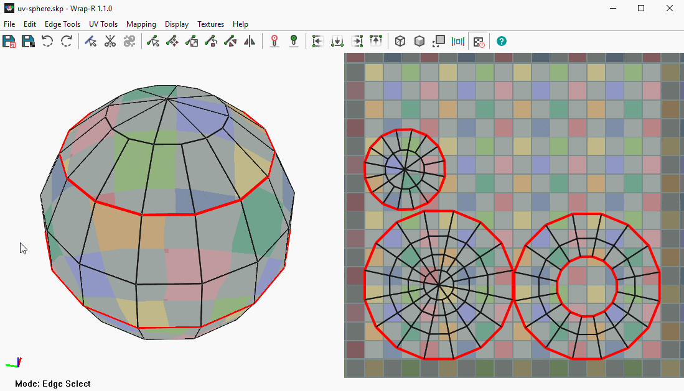Click the Mirror UV flip icon
This screenshot has width=684, height=391.
point(250,42)
